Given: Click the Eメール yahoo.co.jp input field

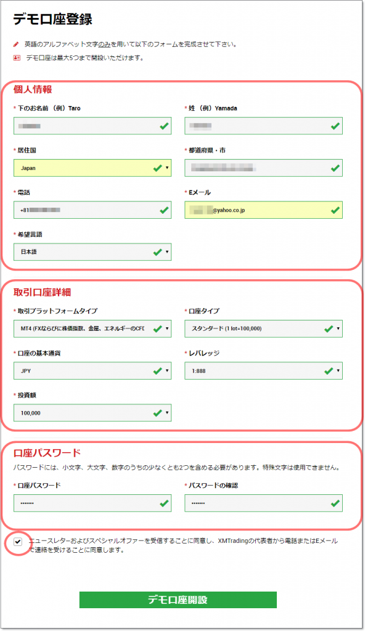Looking at the screenshot, I should click(x=263, y=210).
